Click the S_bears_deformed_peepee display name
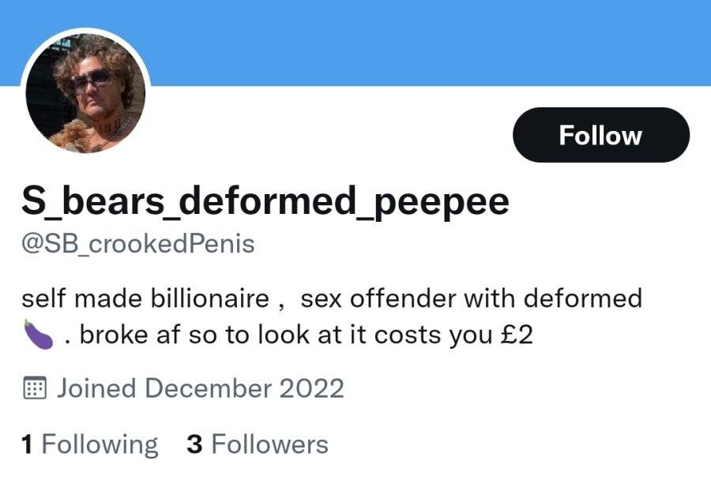This screenshot has width=711, height=487. 265,201
